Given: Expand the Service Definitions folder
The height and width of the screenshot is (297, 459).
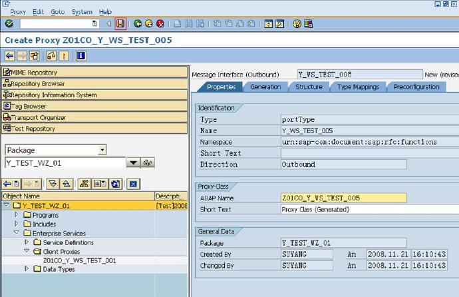Looking at the screenshot, I should 27,242.
